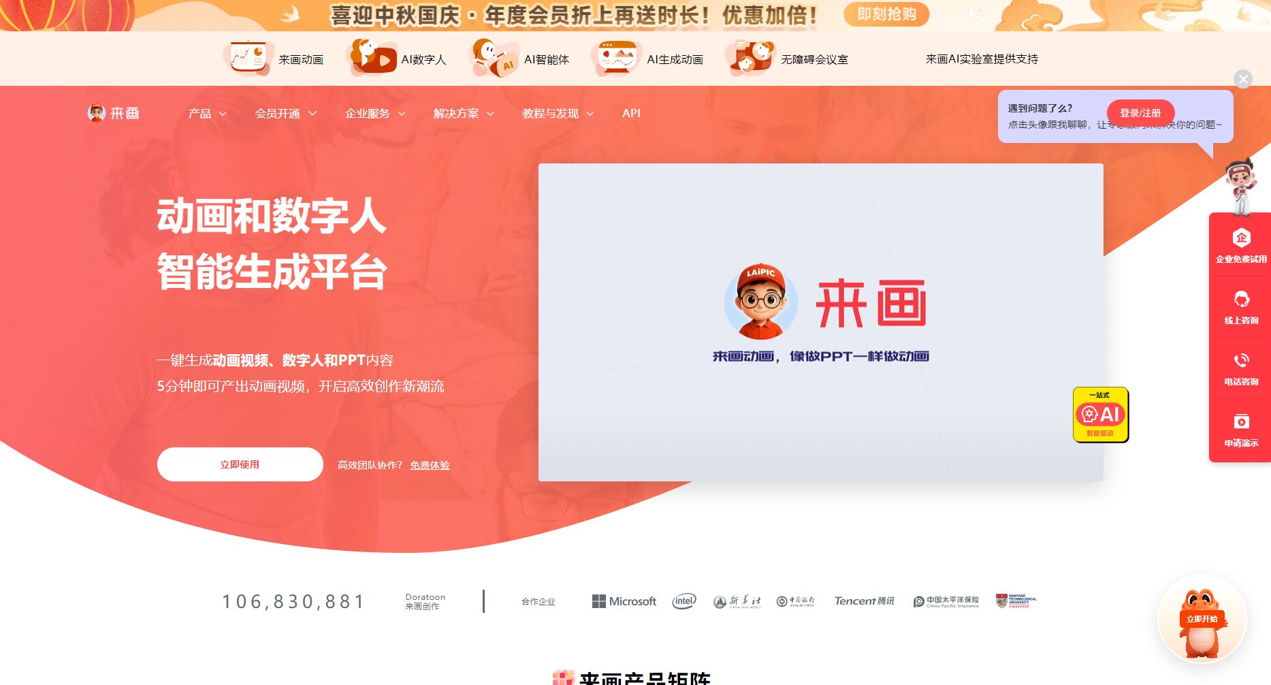Viewport: 1271px width, 685px height.
Task: Click the 登录/注册 button
Action: 1140,113
